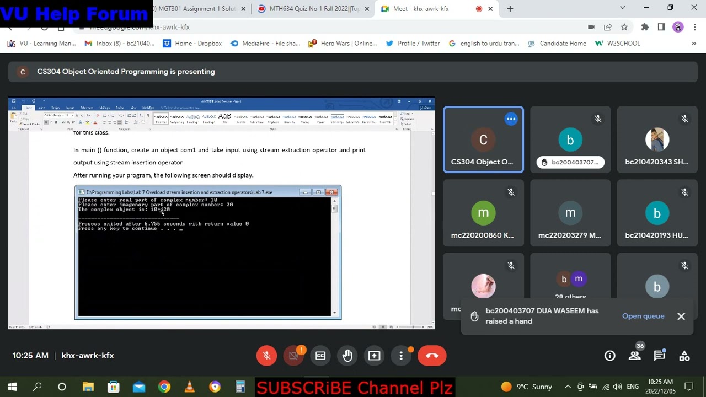Select bc210420343 SH... participant tile

[x=657, y=140]
